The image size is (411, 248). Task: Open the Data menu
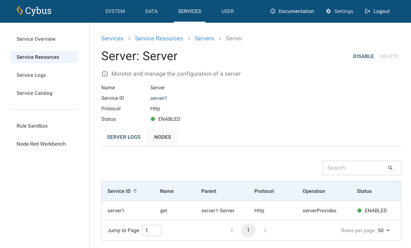coord(151,11)
